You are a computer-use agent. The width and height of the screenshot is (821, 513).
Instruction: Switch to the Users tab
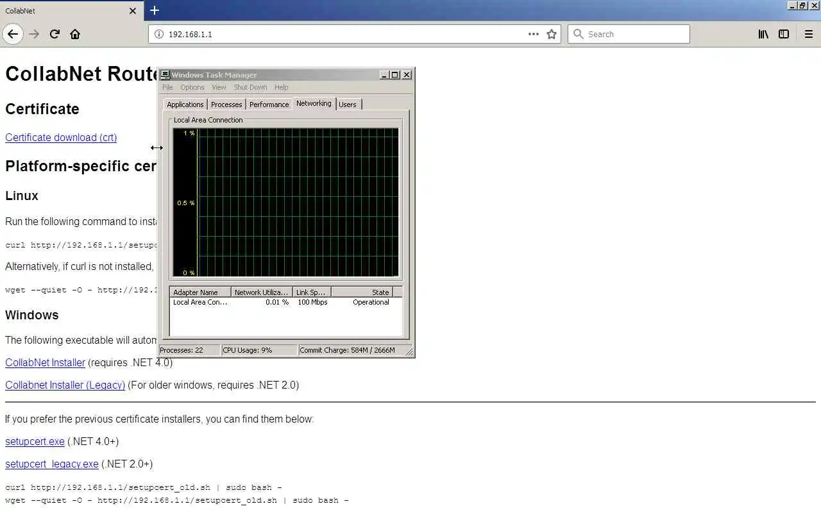pos(348,105)
